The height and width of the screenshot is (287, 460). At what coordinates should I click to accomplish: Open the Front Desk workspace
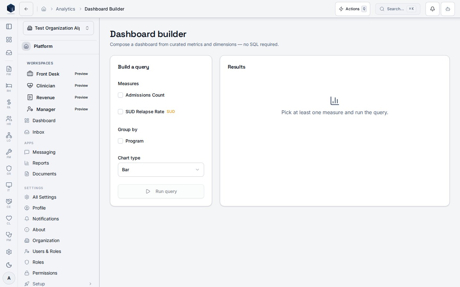tap(58, 74)
